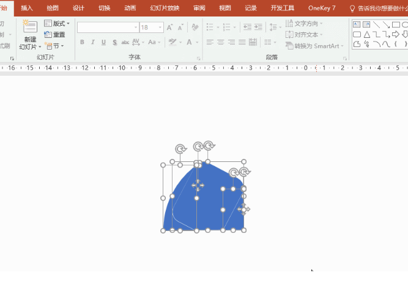Click Convert to SmartArt (转换为 SmartArt)
The image size is (408, 297).
tap(314, 46)
